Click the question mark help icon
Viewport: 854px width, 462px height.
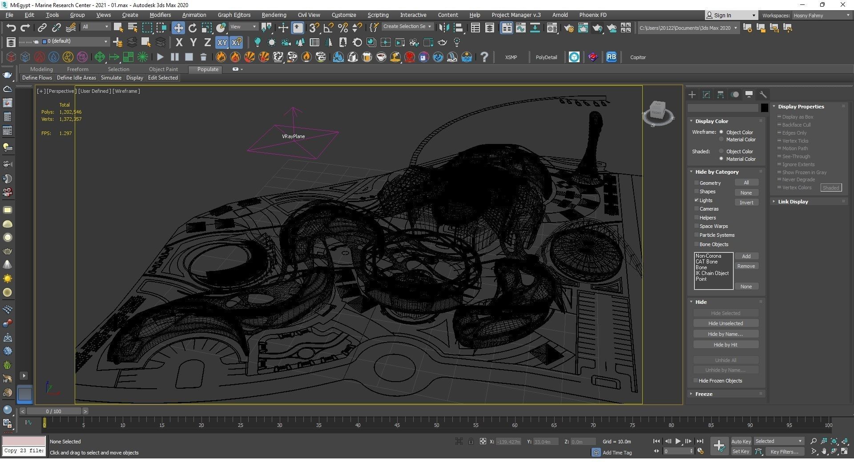click(484, 57)
